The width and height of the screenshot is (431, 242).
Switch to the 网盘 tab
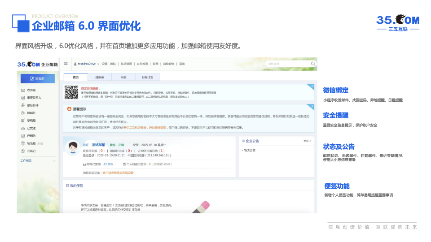click(123, 77)
